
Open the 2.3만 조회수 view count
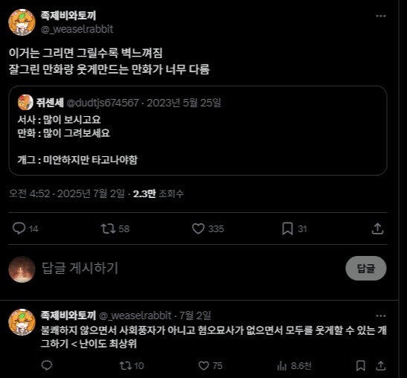tap(158, 193)
